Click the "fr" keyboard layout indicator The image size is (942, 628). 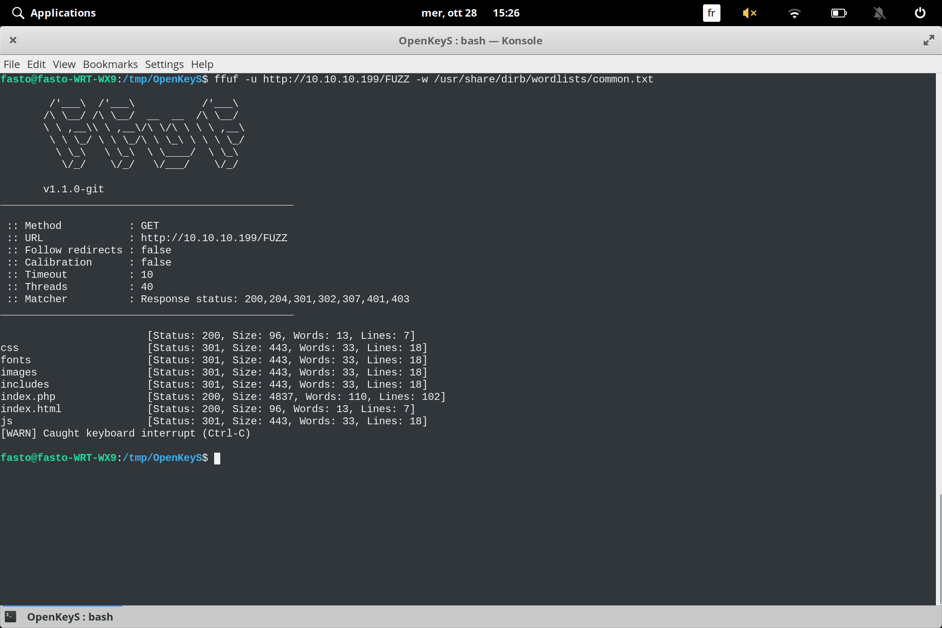coord(711,13)
